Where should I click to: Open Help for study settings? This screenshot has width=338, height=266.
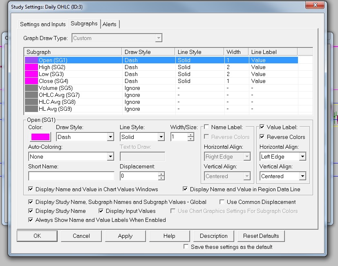(x=170, y=236)
